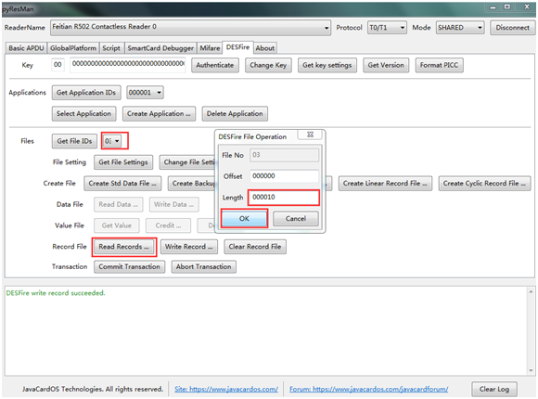
Task: Click Cancel in the file operation dialog
Action: point(295,218)
